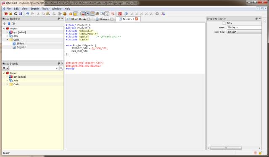Close the Project.h tab
Viewport: 269px width, 157px height.
(x=136, y=19)
